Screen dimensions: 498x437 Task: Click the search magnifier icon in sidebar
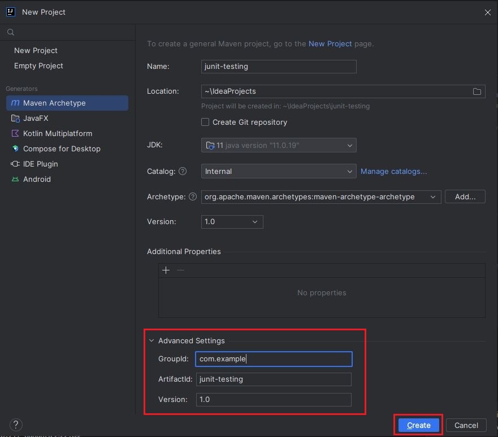coord(11,32)
